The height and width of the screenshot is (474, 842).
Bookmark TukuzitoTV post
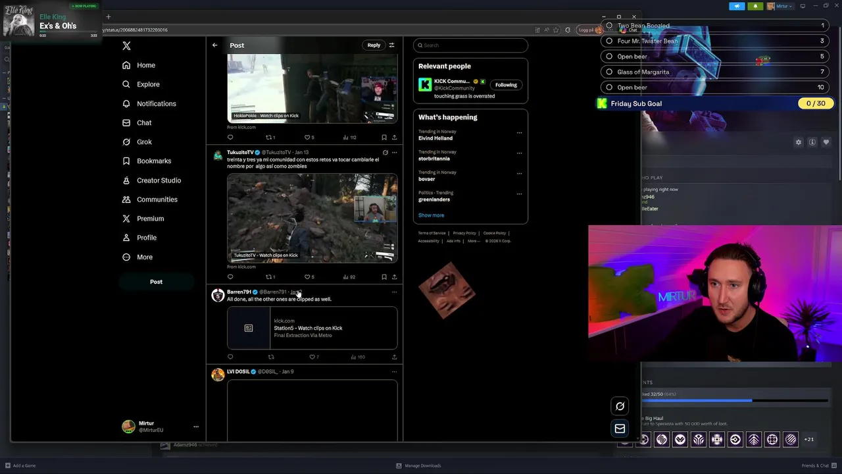(384, 277)
